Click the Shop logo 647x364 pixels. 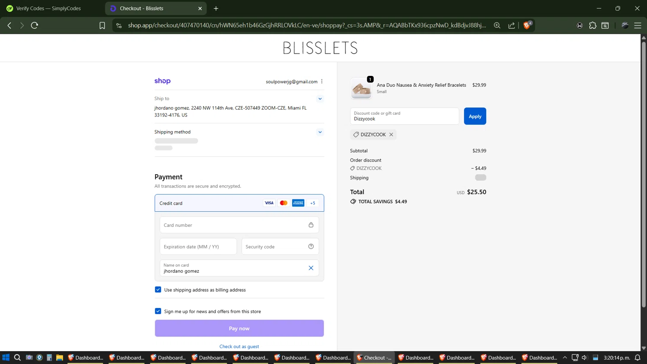[163, 81]
